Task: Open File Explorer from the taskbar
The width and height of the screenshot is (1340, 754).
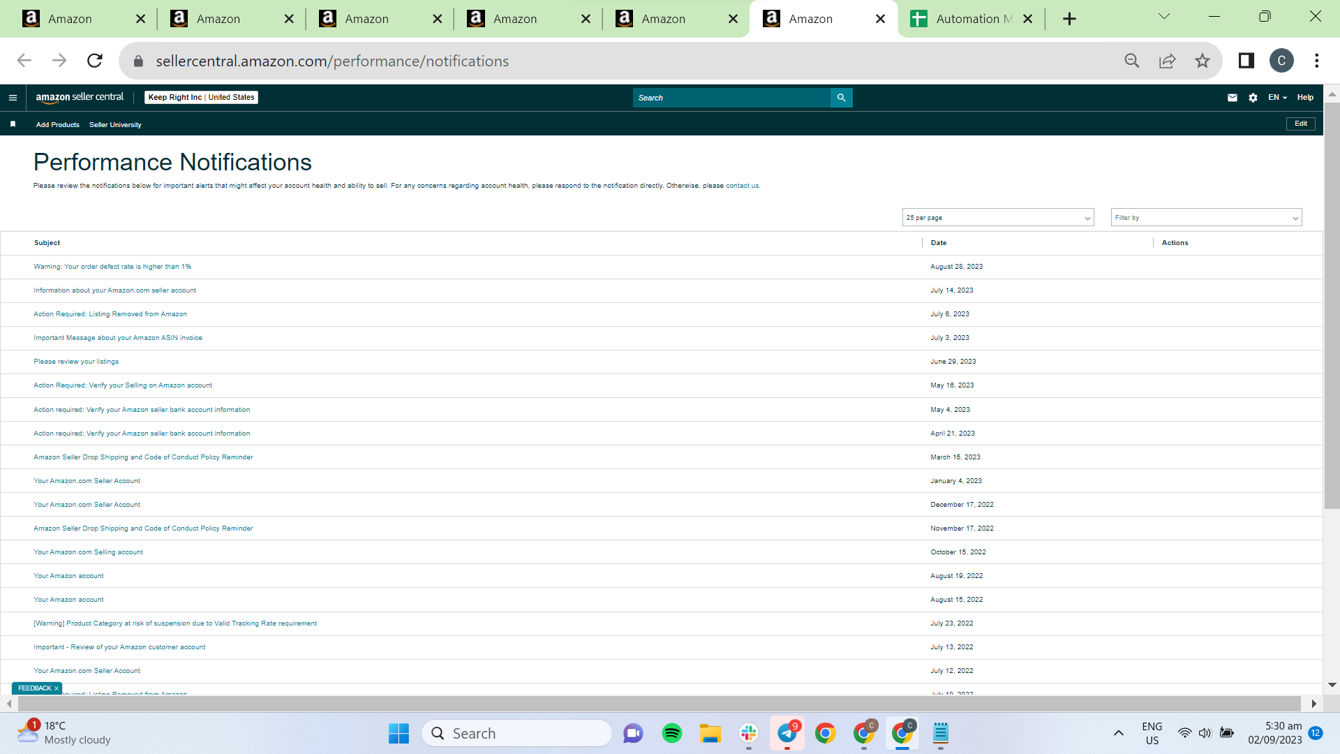Action: (710, 733)
